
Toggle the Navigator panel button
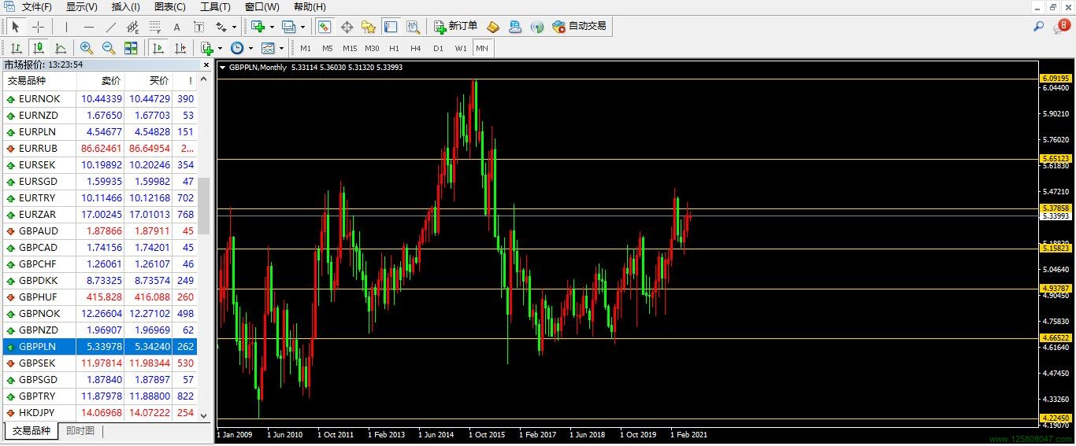(x=369, y=27)
